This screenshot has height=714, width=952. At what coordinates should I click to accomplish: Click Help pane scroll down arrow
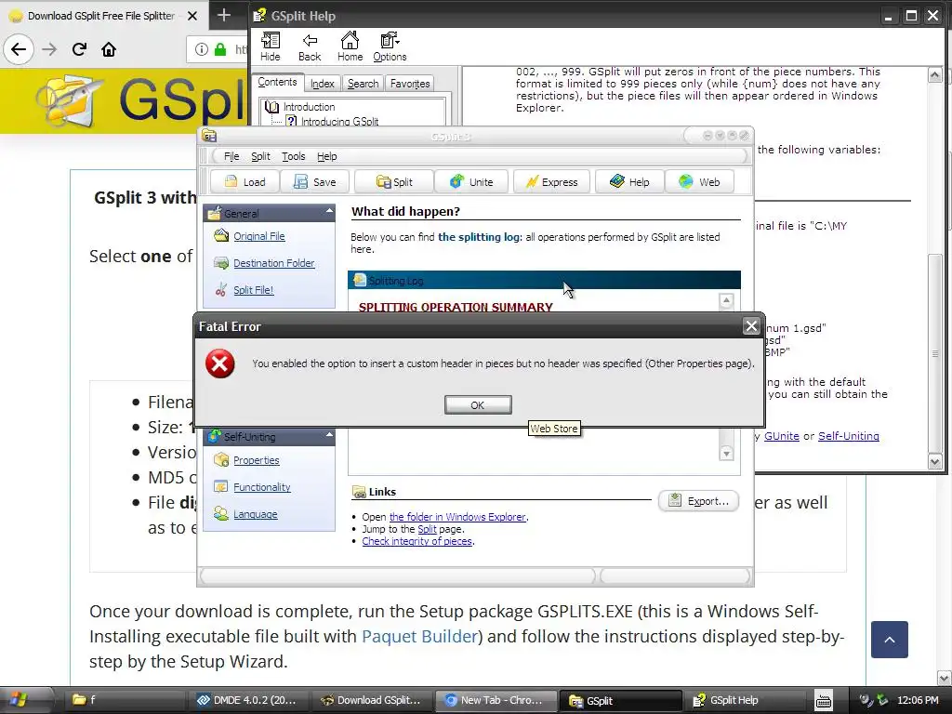pyautogui.click(x=935, y=461)
